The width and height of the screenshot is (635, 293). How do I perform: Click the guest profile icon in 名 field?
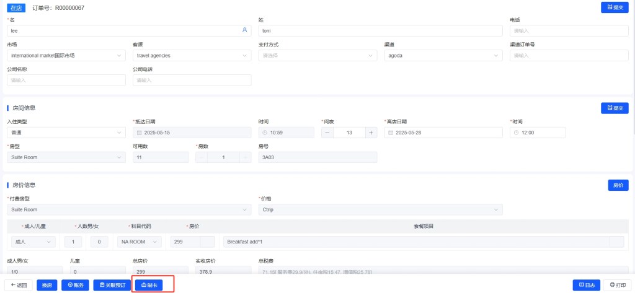click(244, 30)
